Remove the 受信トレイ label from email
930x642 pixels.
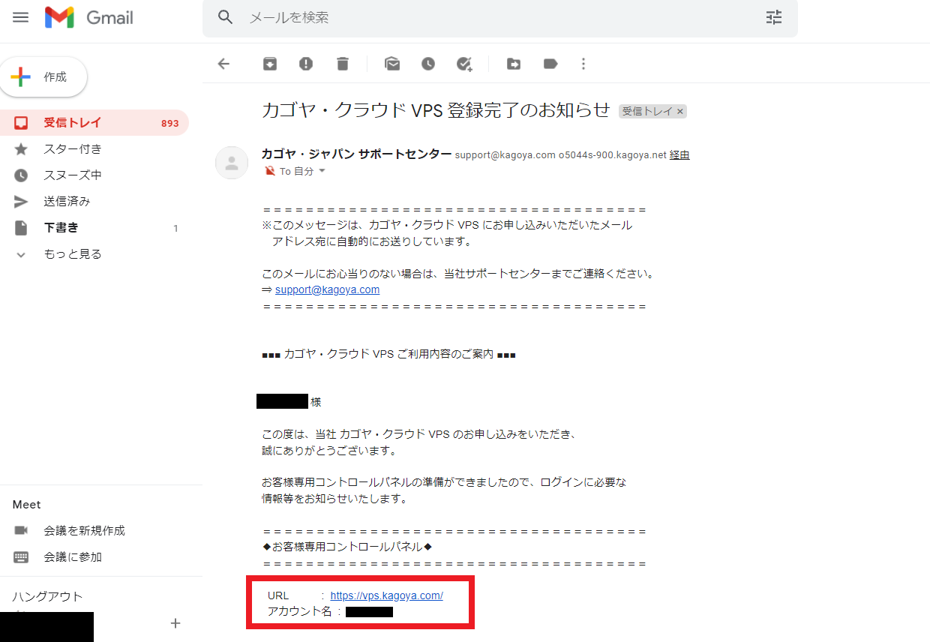pos(680,112)
